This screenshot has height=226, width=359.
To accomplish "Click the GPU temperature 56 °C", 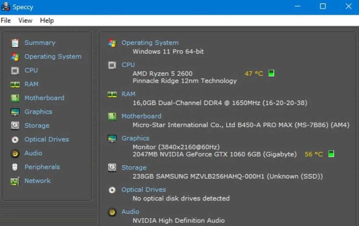I will tap(314, 154).
